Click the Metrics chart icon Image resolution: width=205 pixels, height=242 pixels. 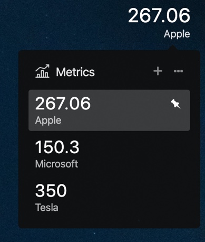(x=42, y=71)
